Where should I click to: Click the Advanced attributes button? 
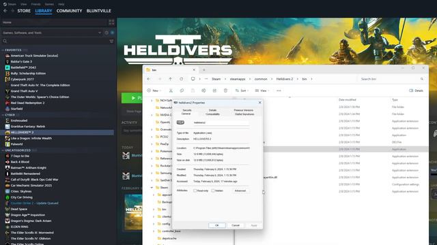point(240,191)
